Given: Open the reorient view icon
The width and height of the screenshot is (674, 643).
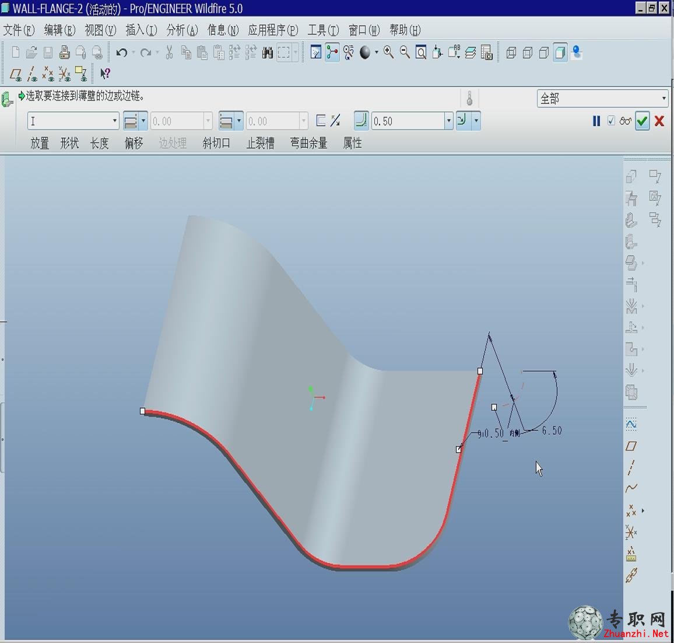Looking at the screenshot, I should (437, 53).
